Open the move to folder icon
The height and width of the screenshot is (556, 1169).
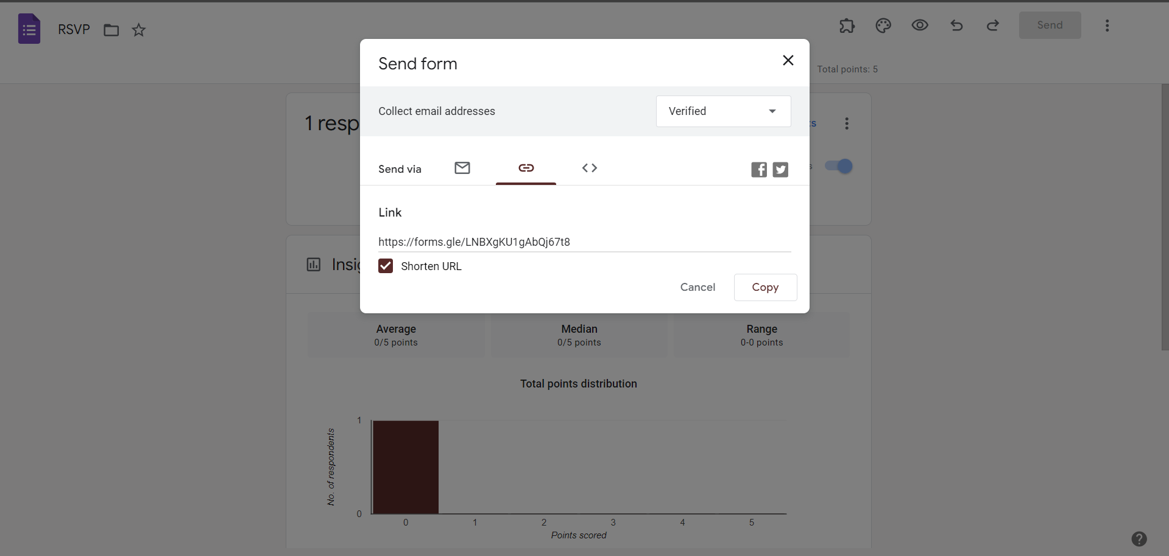coord(111,30)
